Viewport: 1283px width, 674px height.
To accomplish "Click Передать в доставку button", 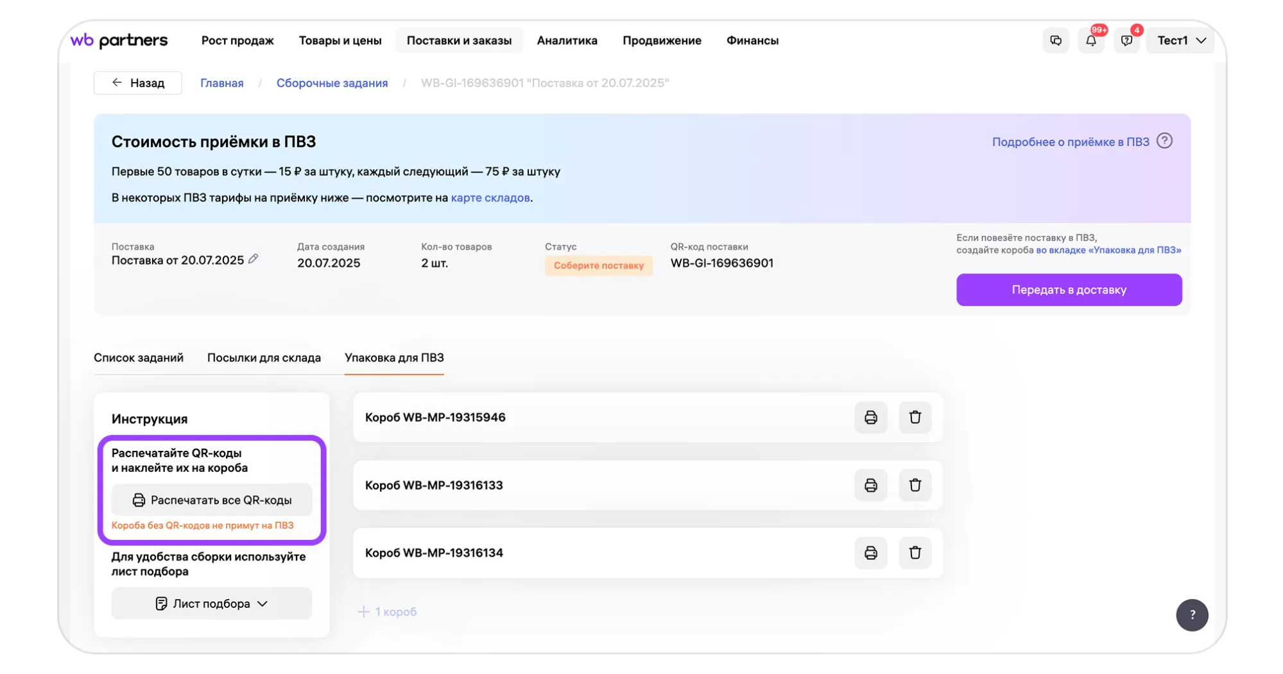I will point(1069,290).
